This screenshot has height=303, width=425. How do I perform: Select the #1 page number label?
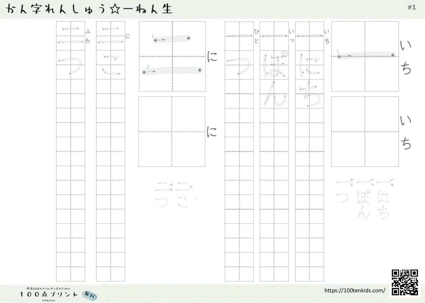click(411, 7)
